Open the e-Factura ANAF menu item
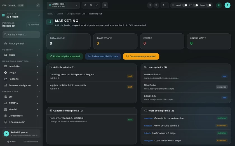The height and width of the screenshot is (146, 235). (21, 122)
